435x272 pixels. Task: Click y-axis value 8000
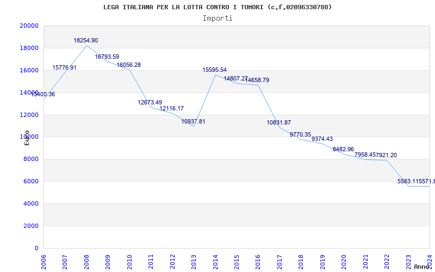tap(30, 159)
